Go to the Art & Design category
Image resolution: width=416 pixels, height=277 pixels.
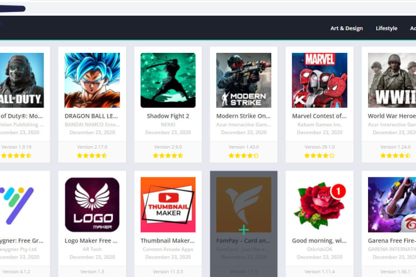[x=347, y=28]
